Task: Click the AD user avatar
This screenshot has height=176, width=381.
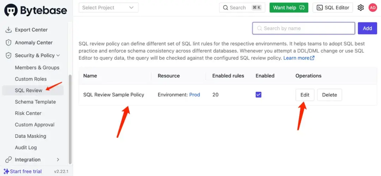Action: (x=373, y=7)
